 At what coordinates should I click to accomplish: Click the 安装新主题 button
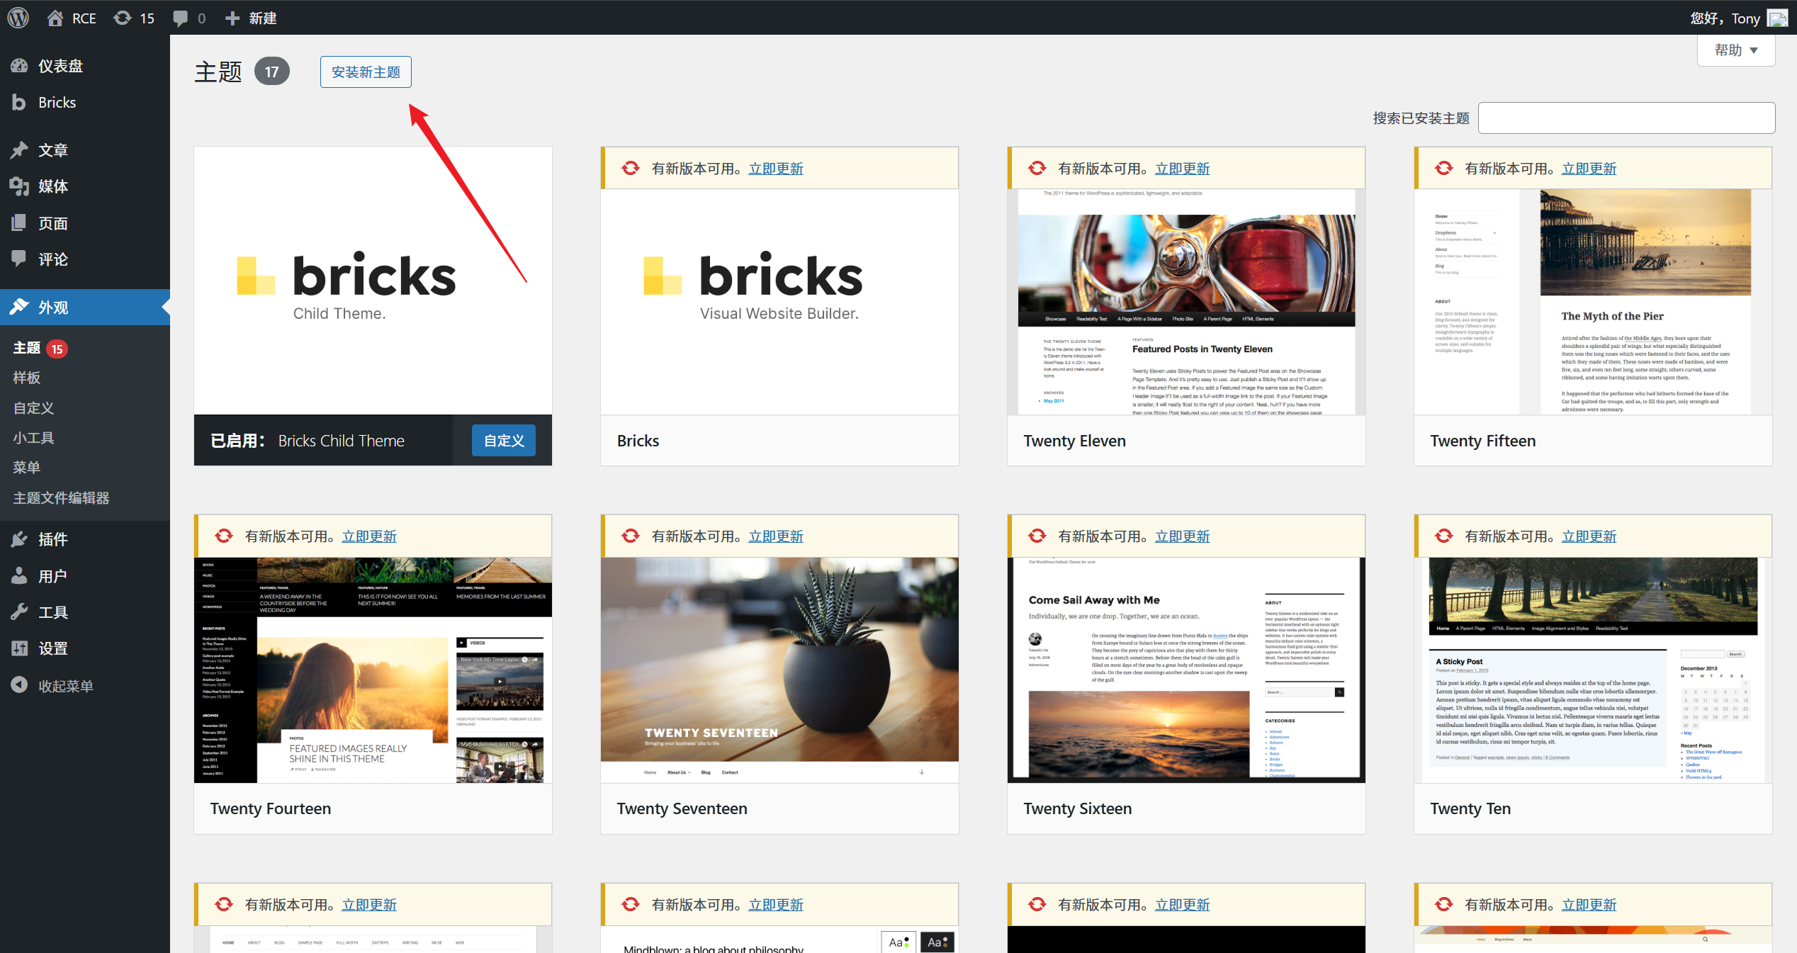tap(366, 72)
